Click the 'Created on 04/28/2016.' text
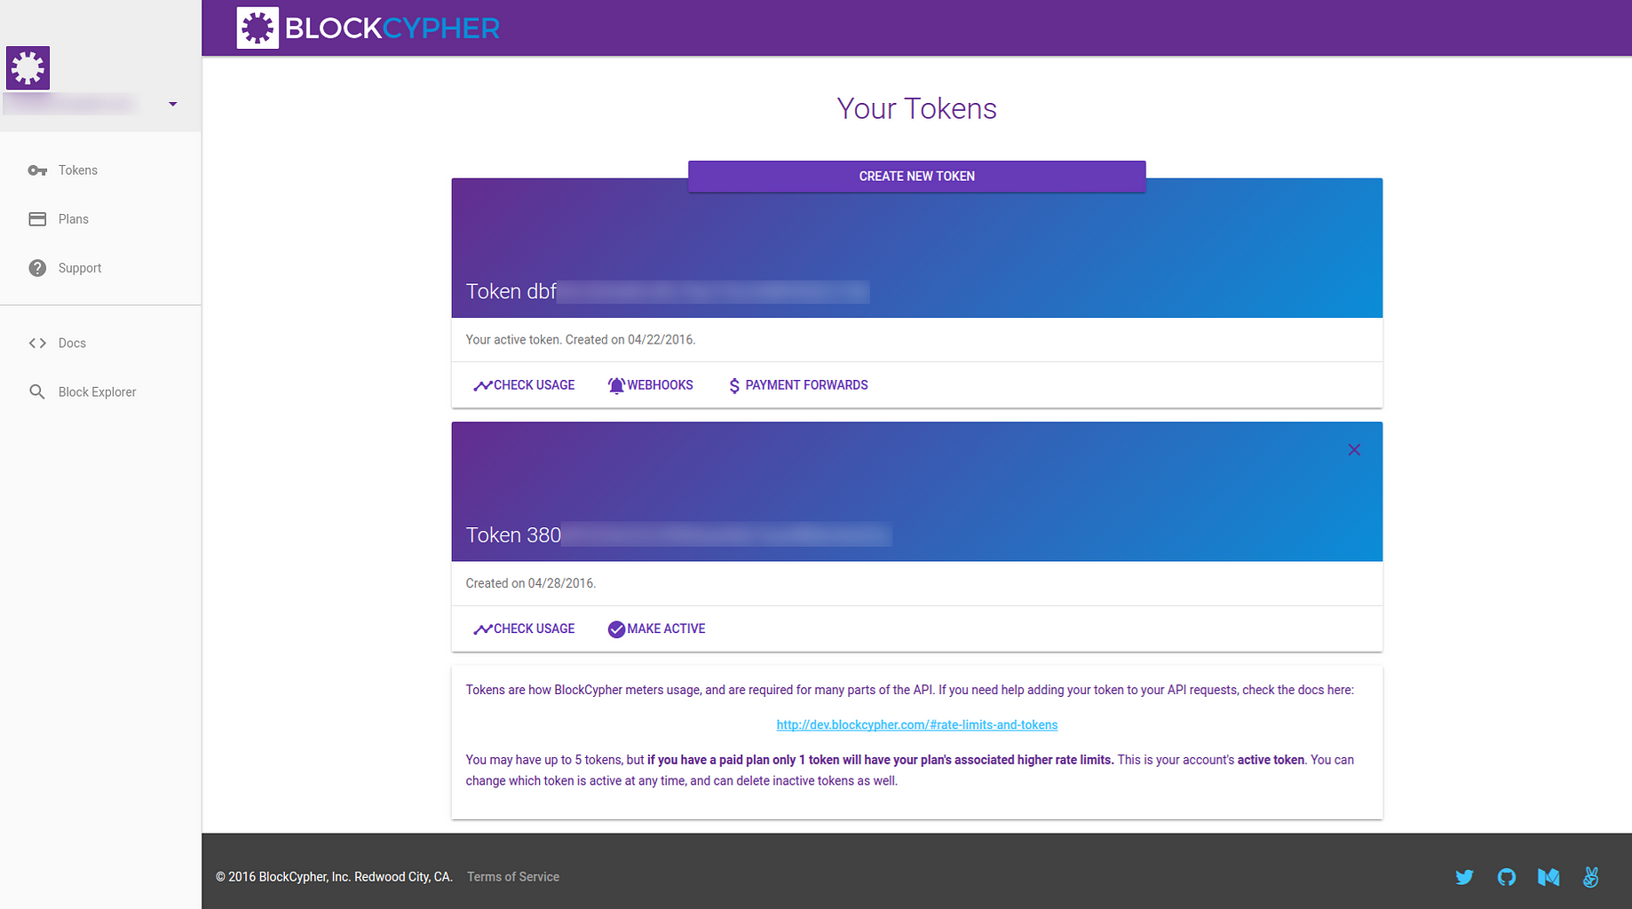1632x909 pixels. [531, 583]
